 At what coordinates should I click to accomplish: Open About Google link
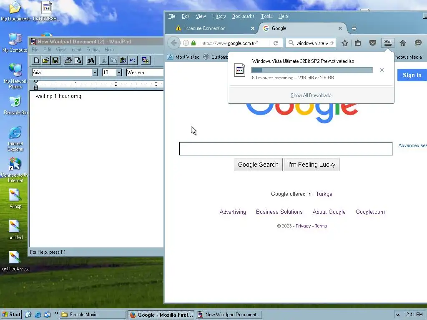[329, 212]
